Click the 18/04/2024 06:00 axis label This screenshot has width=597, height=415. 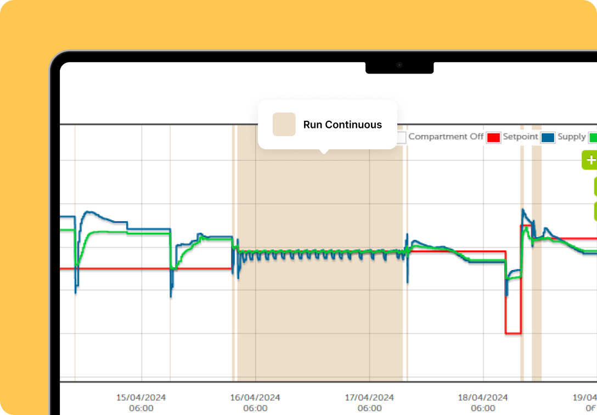(483, 403)
